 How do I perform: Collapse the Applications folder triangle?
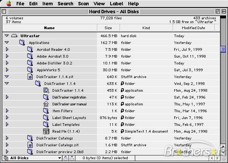[x=7, y=42]
